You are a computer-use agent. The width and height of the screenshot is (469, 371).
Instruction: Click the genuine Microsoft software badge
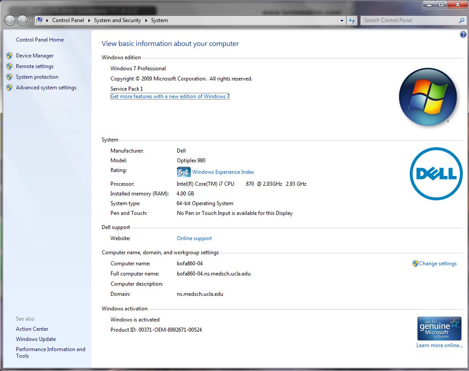[x=439, y=329]
